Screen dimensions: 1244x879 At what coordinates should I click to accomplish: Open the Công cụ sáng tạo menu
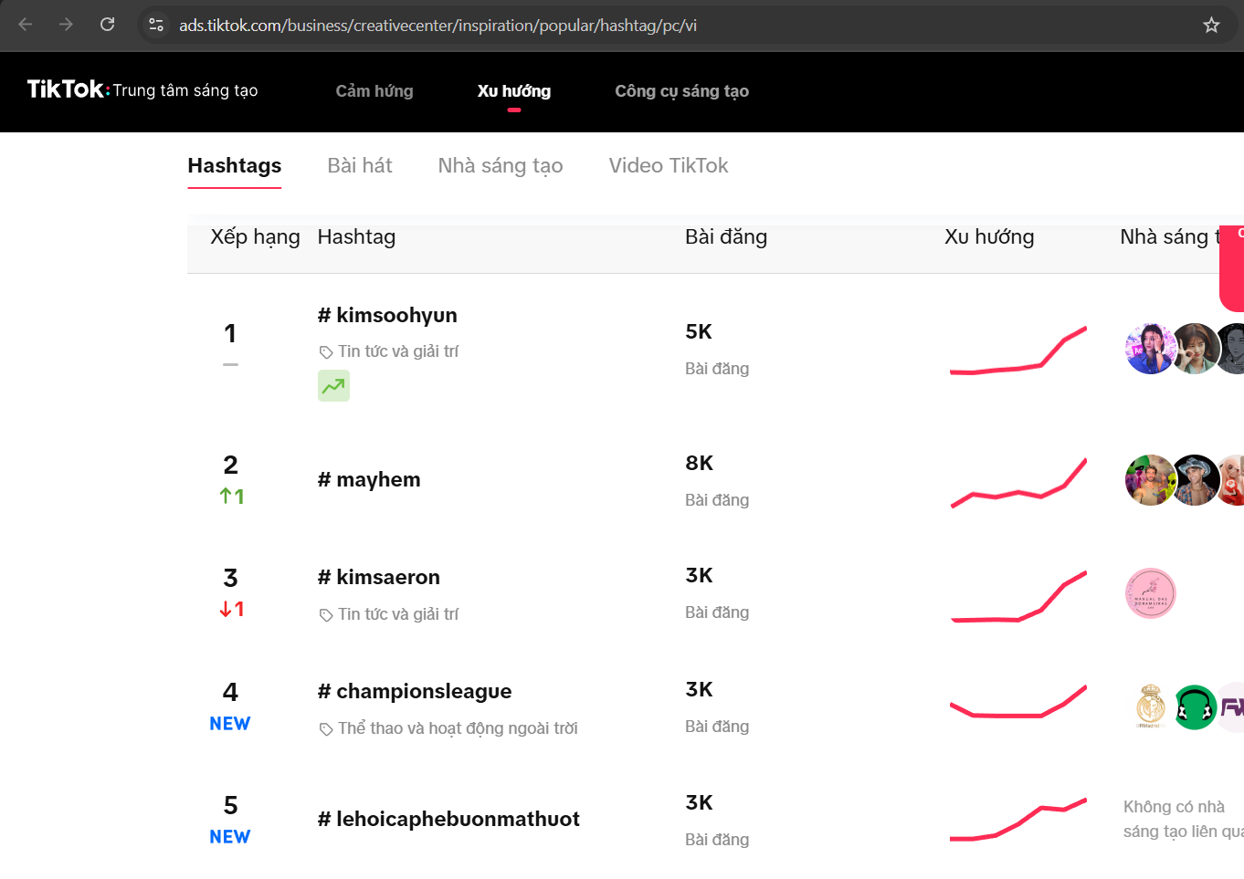pos(682,91)
